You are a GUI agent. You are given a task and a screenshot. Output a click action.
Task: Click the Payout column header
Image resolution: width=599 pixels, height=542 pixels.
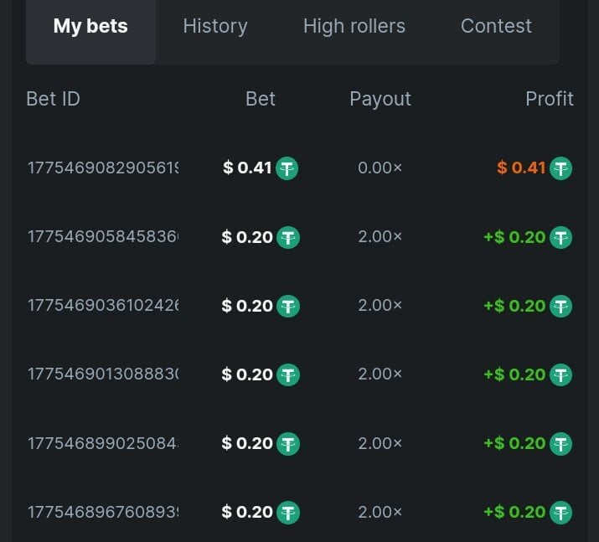tap(380, 99)
